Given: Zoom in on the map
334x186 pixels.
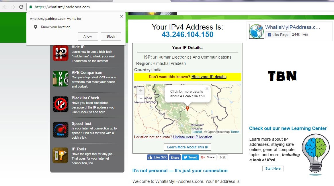Looking at the screenshot, I should point(141,90).
